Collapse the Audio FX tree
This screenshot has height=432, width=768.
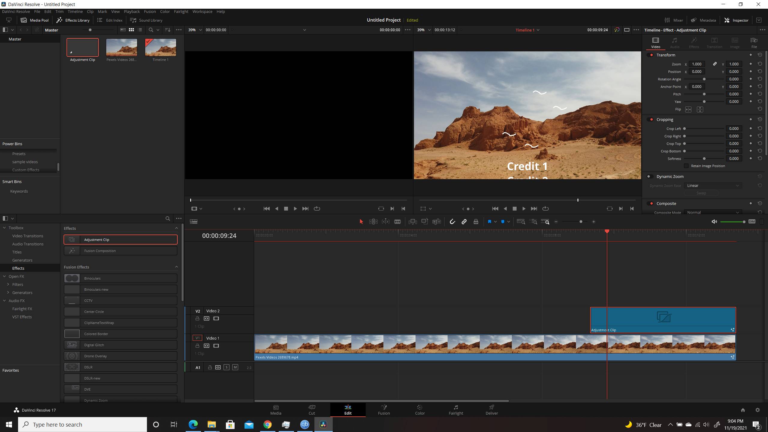[x=4, y=301]
